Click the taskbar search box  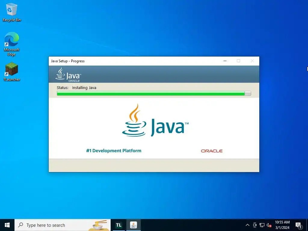[63, 225]
